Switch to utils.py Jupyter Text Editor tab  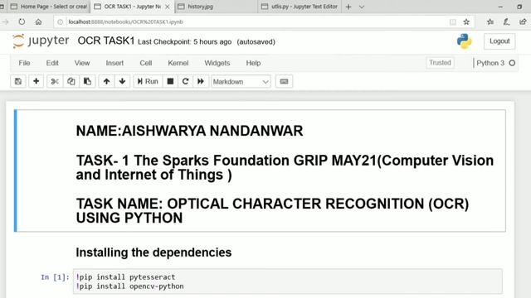click(300, 7)
